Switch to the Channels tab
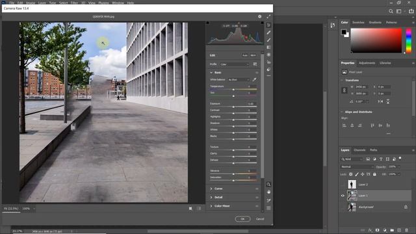The image size is (416, 234). coord(359,150)
